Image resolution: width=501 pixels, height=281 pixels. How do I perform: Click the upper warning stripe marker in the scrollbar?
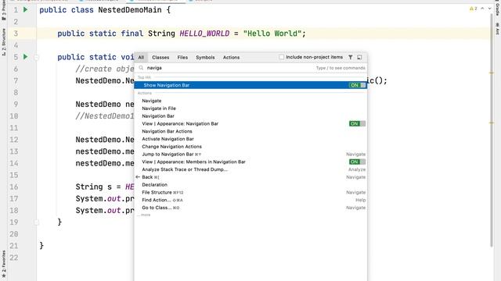tap(492, 73)
